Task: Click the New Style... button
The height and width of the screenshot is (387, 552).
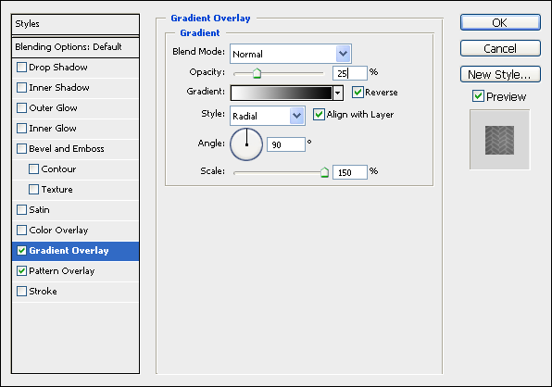Action: 500,74
